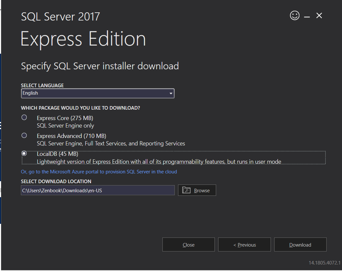Select the LocalDB radio button
342x271 pixels.
[x=24, y=153]
